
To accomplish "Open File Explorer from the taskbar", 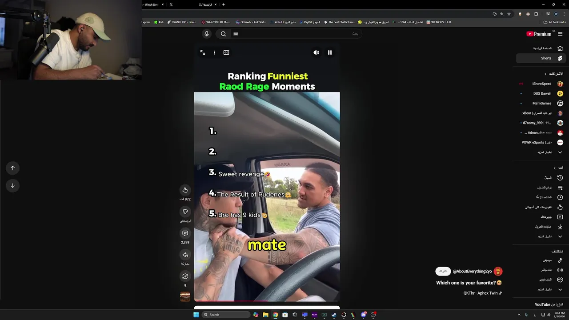I will [x=265, y=315].
